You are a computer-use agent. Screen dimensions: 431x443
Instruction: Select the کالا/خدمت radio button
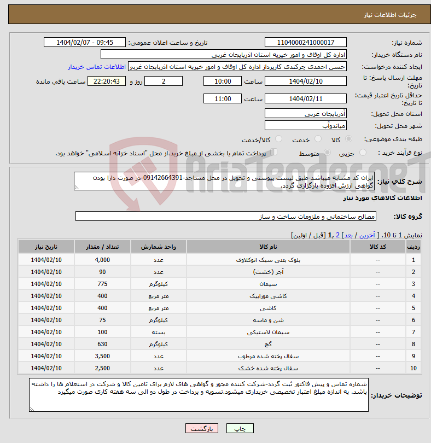[x=278, y=139]
